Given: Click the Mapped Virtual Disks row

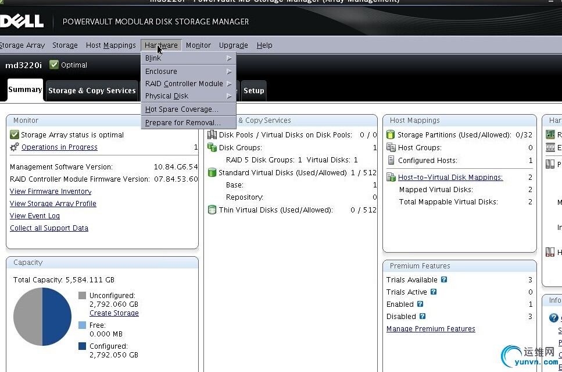Looking at the screenshot, I should coord(466,190).
